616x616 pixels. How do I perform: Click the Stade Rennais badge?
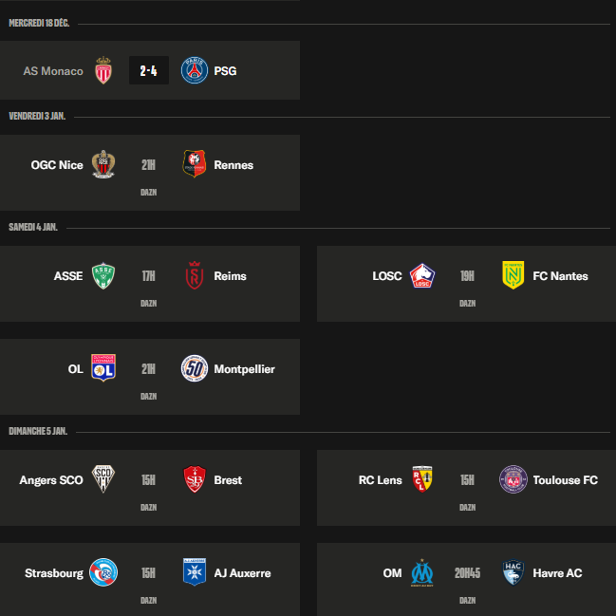click(195, 164)
